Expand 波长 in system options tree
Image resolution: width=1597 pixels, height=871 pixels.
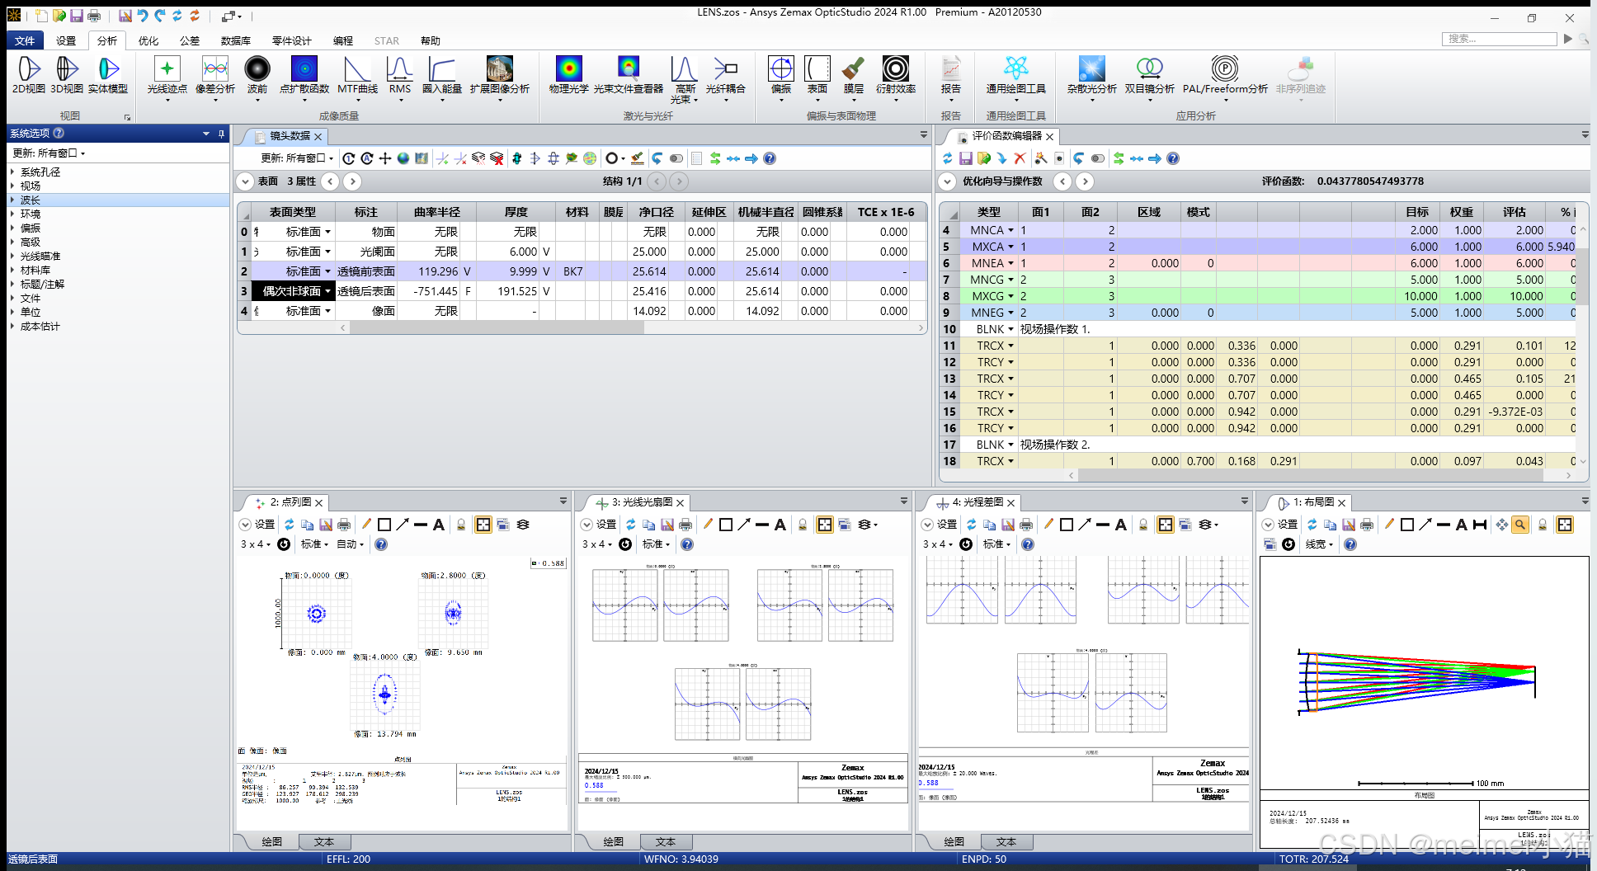(12, 200)
